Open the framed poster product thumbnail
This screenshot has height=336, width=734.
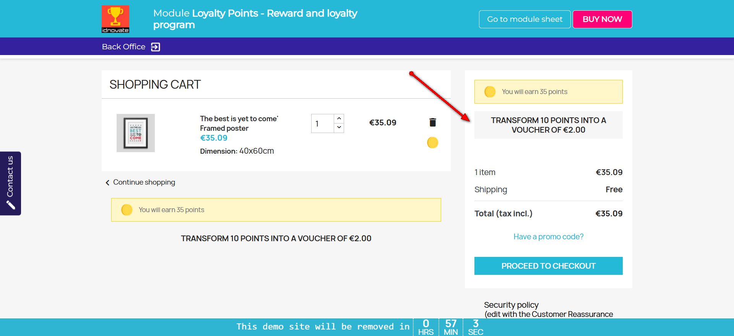[x=136, y=133]
